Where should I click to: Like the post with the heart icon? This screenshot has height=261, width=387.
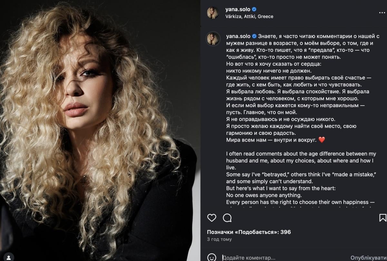212,218
